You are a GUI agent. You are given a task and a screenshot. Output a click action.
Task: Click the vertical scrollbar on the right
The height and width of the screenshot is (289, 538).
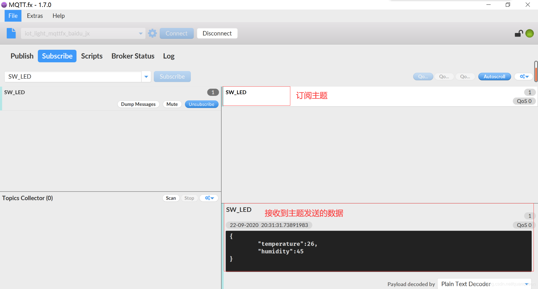536,71
